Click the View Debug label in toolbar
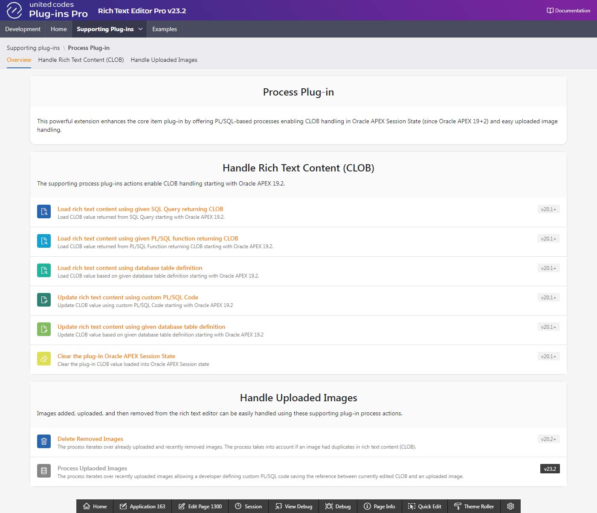The image size is (597, 513). 298,506
